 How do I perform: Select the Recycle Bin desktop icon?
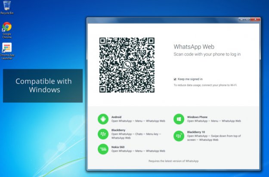point(7,6)
